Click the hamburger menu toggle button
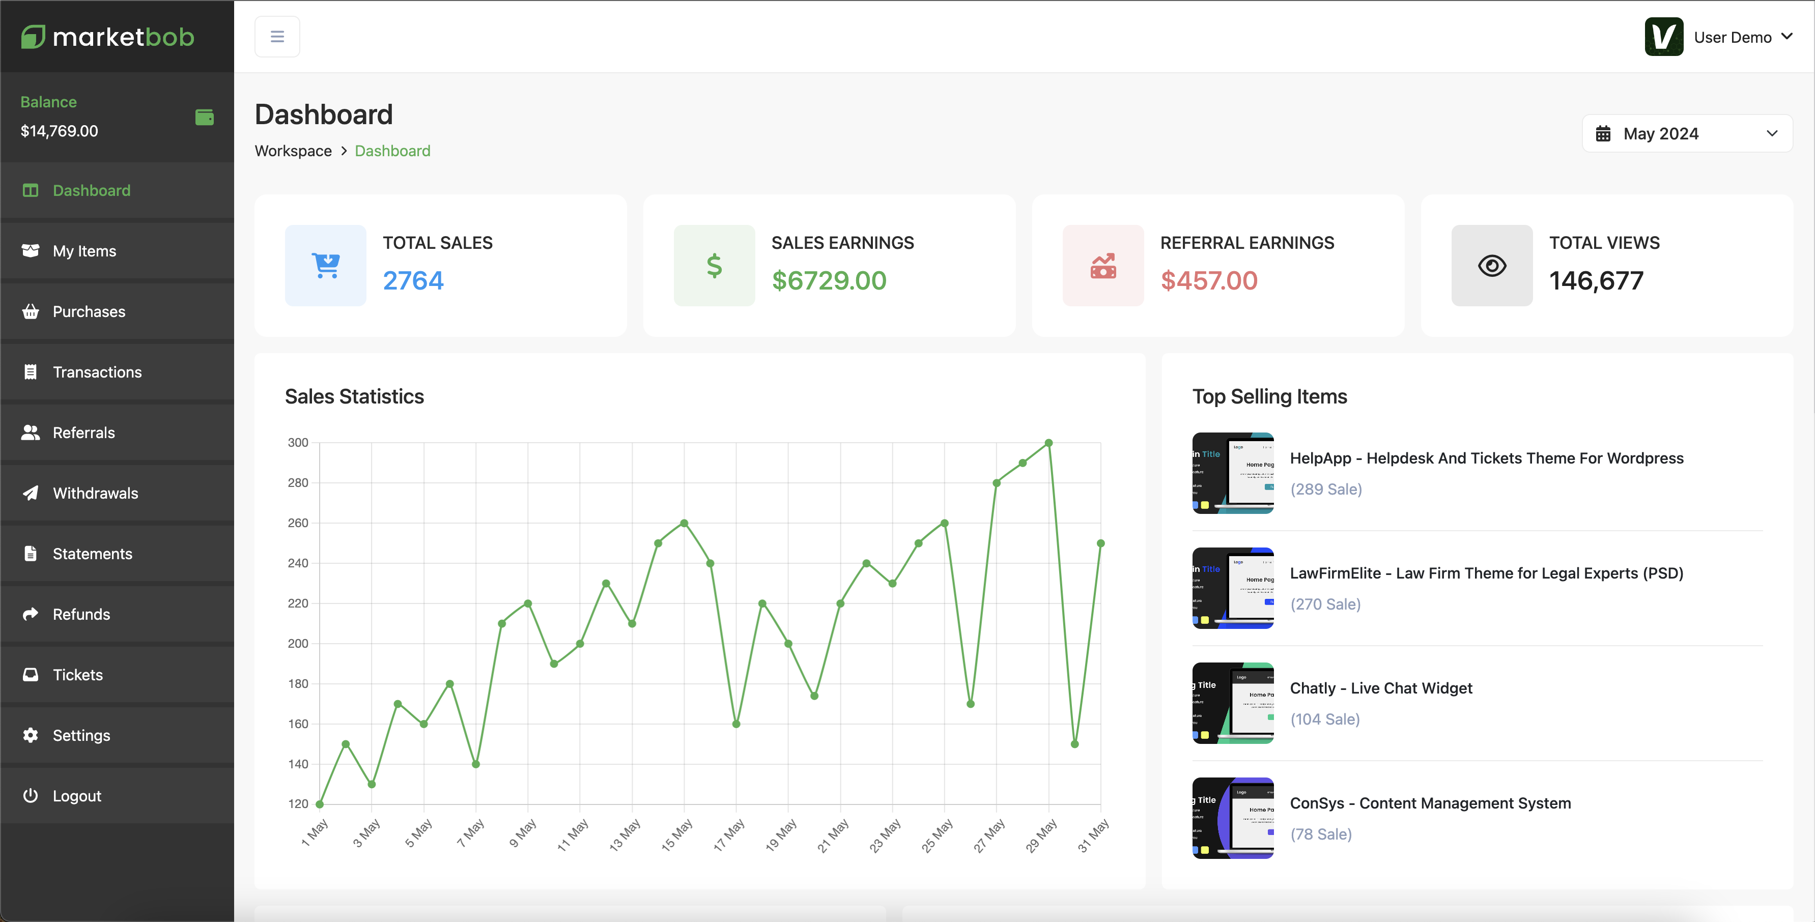 pyautogui.click(x=277, y=37)
